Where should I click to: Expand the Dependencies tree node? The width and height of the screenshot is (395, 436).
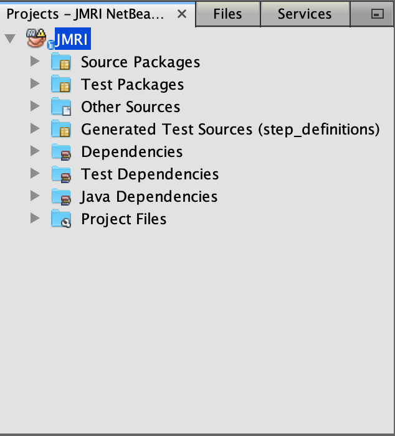click(x=35, y=151)
